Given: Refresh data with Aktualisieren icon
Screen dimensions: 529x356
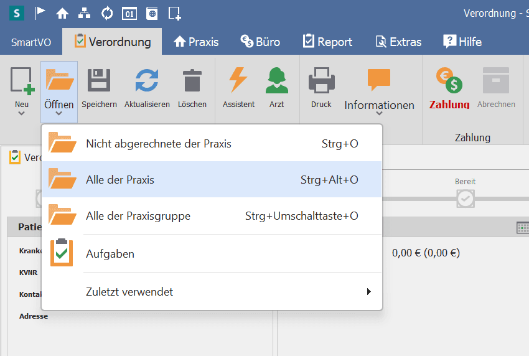Looking at the screenshot, I should 147,80.
